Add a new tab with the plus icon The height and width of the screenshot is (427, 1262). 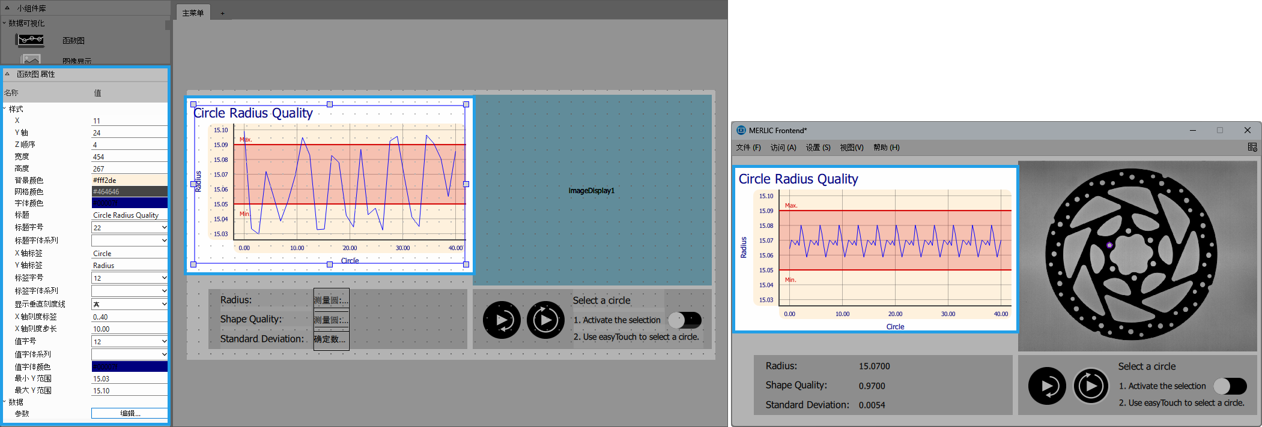[222, 13]
